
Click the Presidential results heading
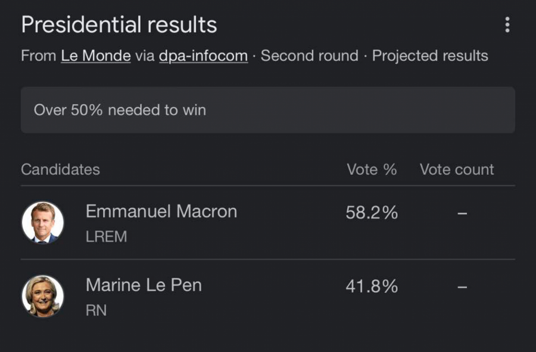point(119,25)
